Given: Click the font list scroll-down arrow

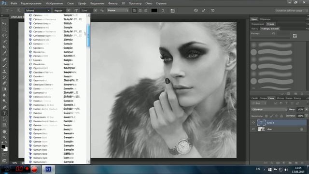Looking at the screenshot, I should coord(88,162).
